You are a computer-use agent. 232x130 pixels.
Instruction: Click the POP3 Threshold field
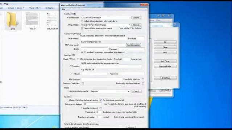tap(141, 39)
